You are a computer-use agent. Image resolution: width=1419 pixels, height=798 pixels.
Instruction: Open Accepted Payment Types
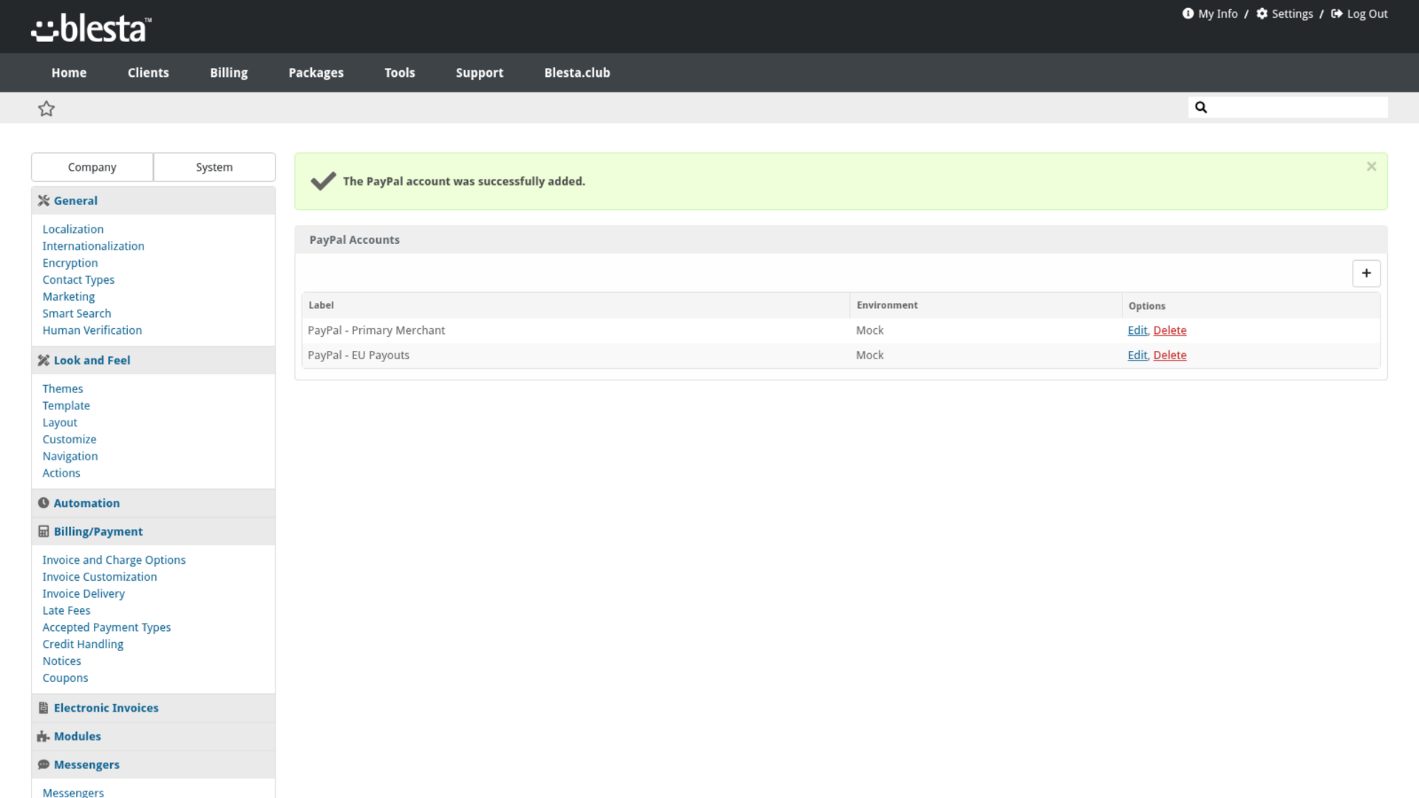pos(106,627)
